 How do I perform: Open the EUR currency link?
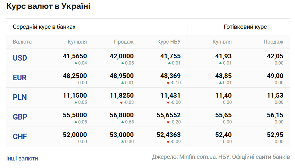[20, 78]
